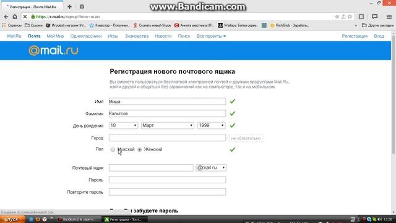
Task: Open a new tab with the plus icon
Action: point(69,7)
